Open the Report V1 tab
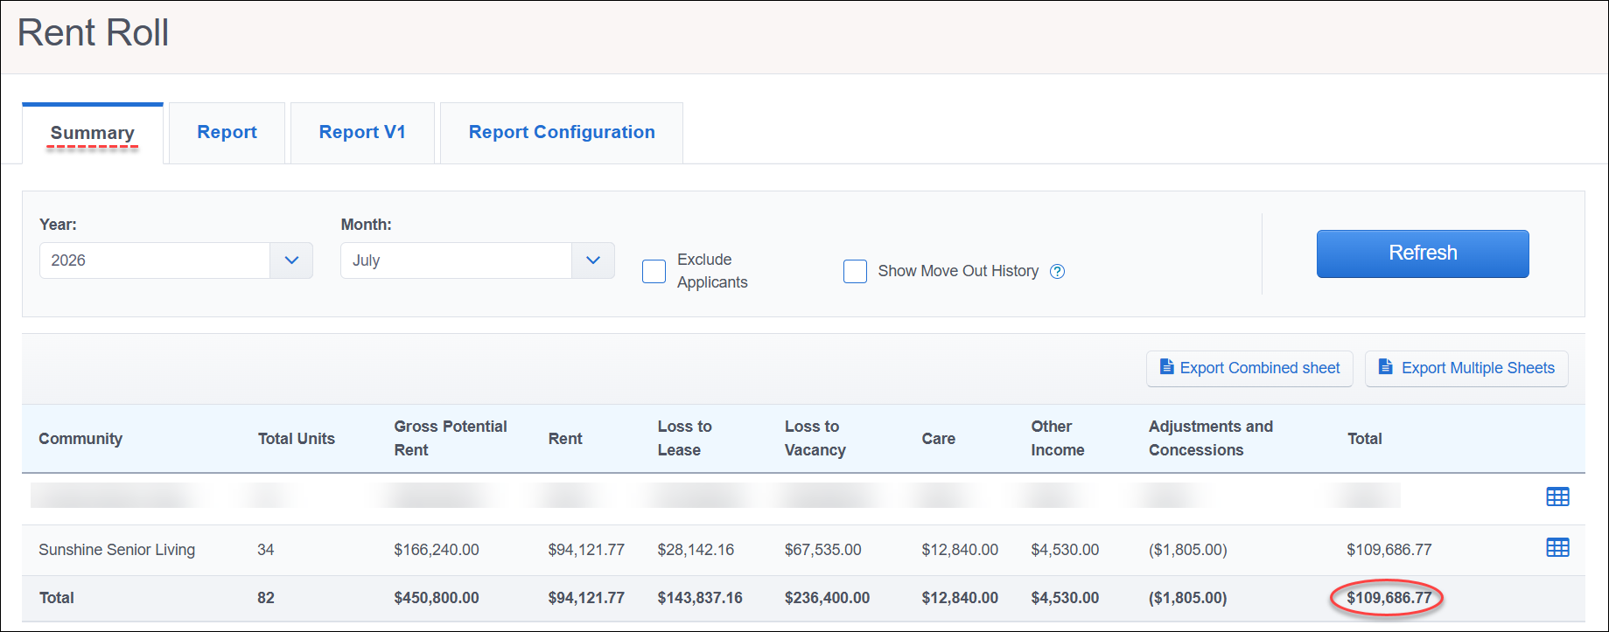1609x632 pixels. (x=362, y=133)
